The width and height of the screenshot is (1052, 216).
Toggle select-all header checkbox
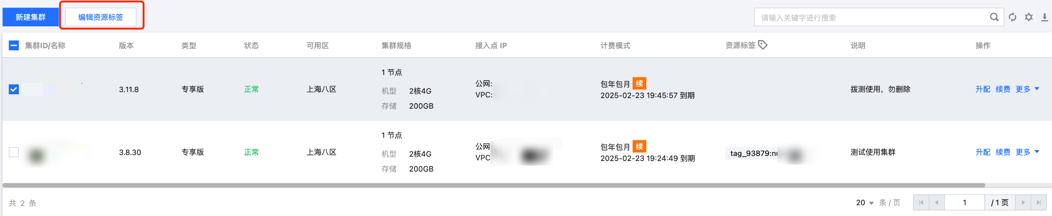pos(13,45)
